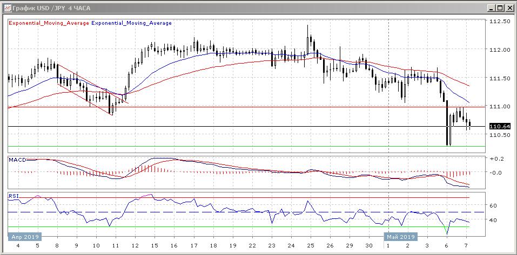Viewport: 517px width, 255px height.
Task: Select the MACD indicator panel label
Action: tap(17, 160)
